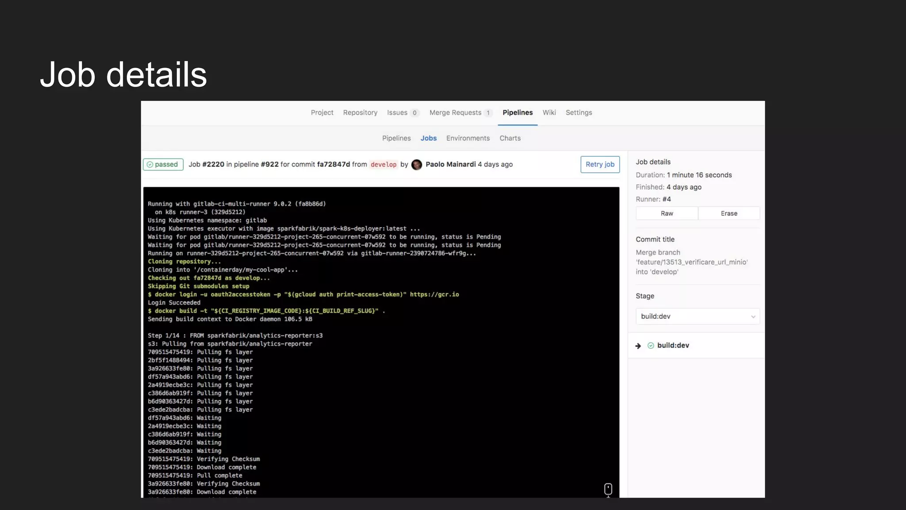Screen dimensions: 906x510
Task: Select the Jobs sub-navigation tab
Action: pyautogui.click(x=428, y=138)
